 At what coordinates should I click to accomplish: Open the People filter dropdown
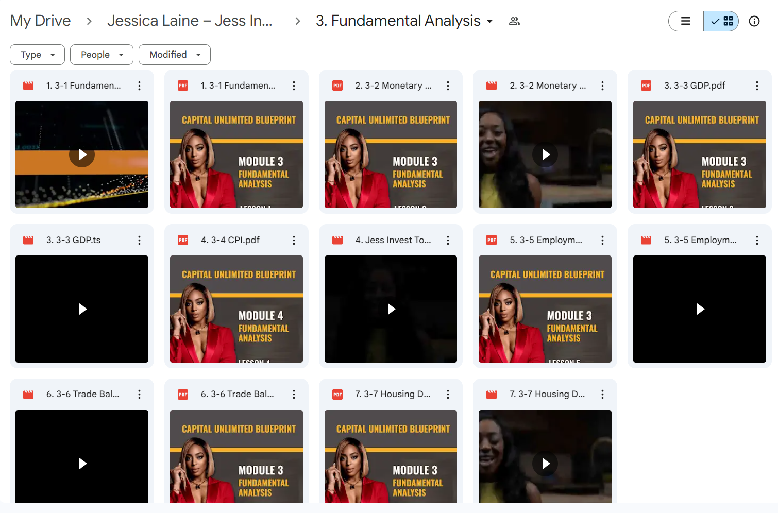click(x=102, y=55)
